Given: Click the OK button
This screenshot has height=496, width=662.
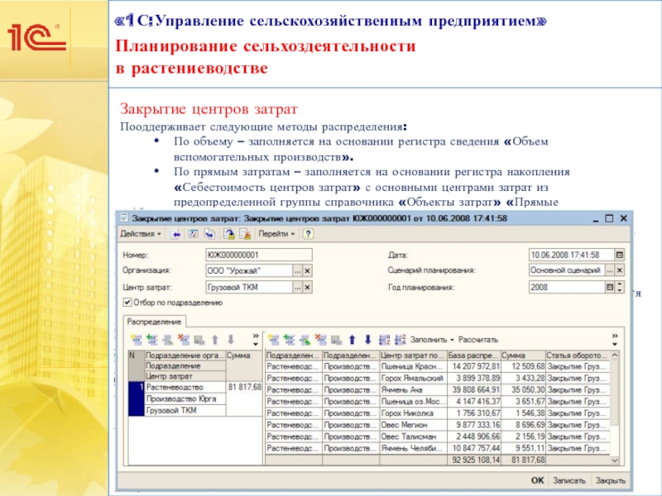Looking at the screenshot, I should point(537,480).
